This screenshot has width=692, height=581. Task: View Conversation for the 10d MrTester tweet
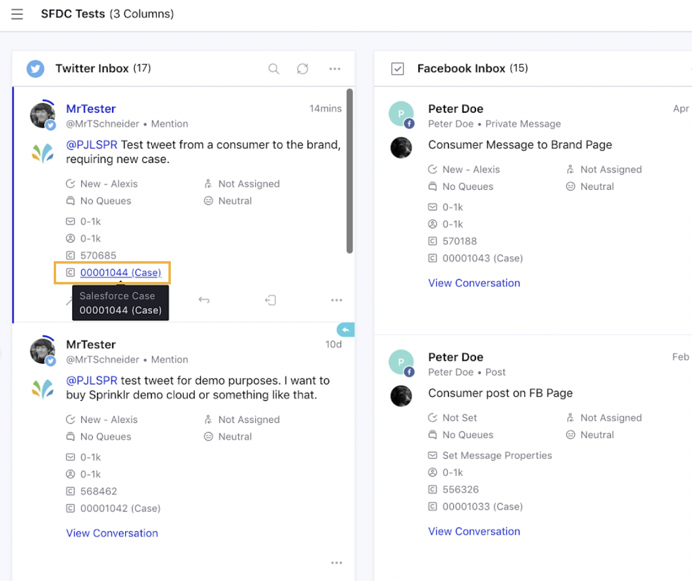(x=112, y=533)
